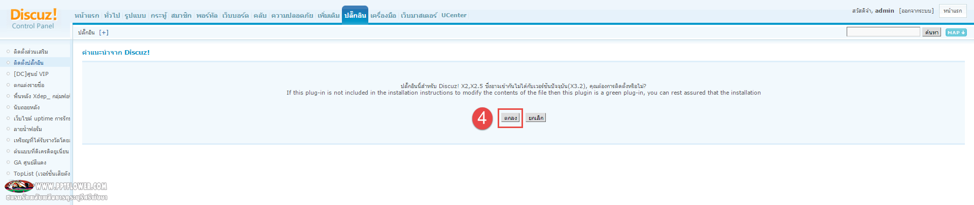Open นับถอยหลัง sidebar item
This screenshot has height=205, width=974.
point(27,107)
